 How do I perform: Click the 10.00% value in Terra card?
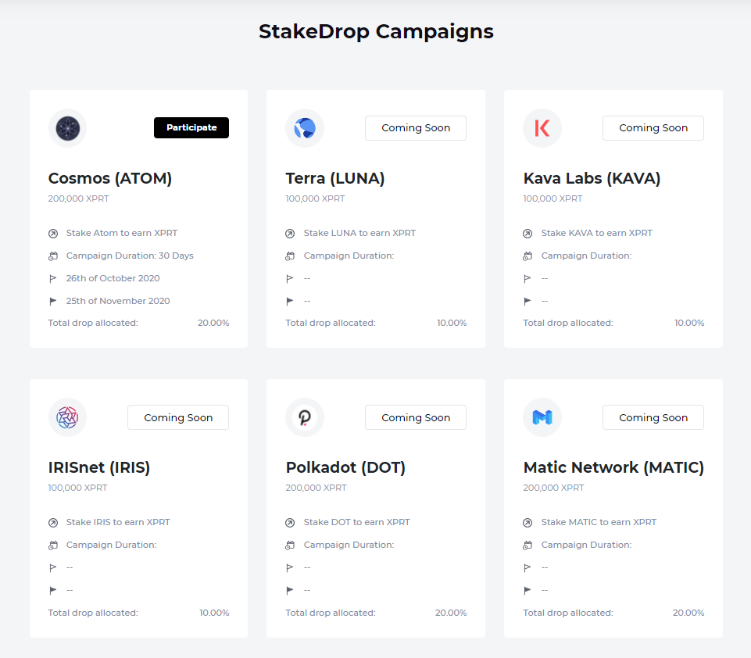click(452, 324)
